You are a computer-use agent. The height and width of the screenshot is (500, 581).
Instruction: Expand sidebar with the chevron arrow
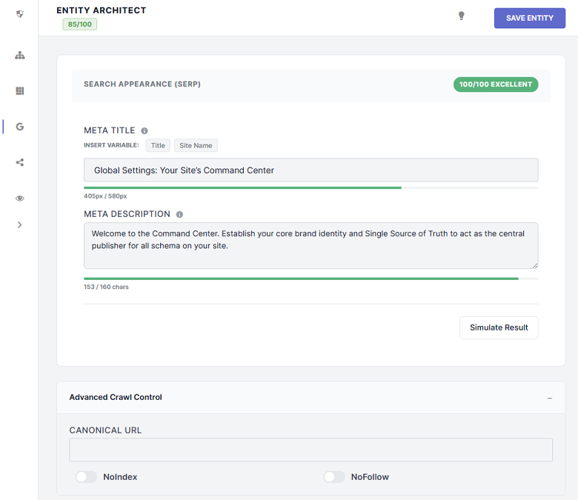[20, 225]
